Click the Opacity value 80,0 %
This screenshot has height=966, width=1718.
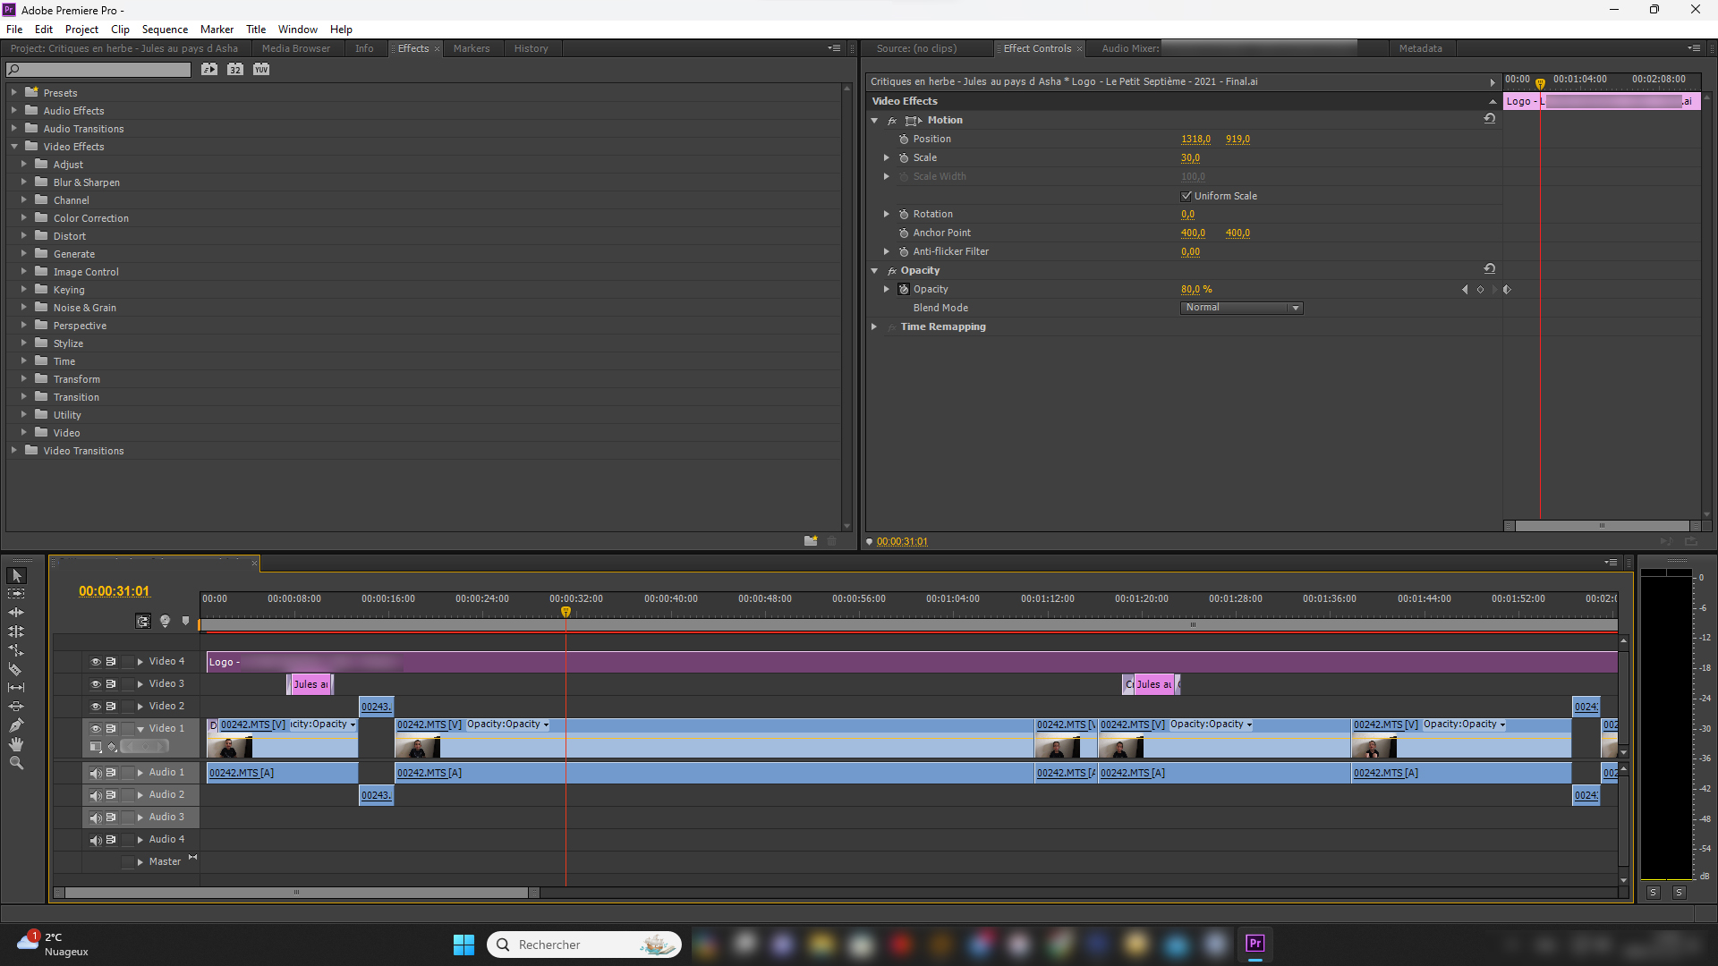(1196, 289)
